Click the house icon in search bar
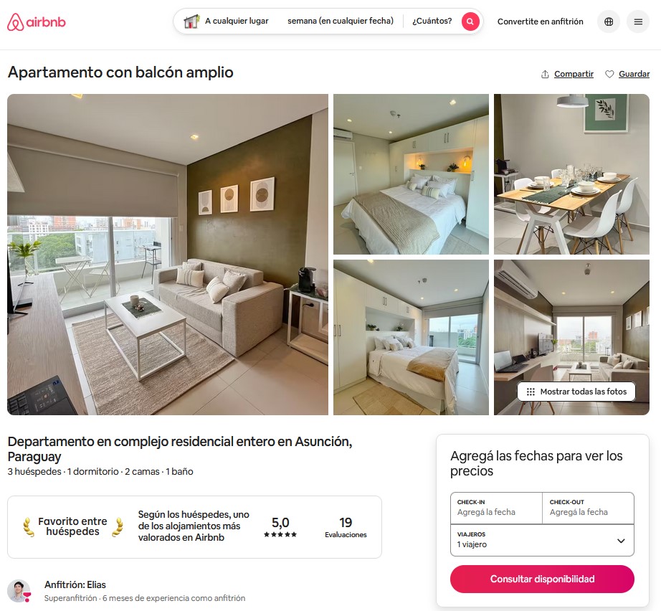 [191, 21]
